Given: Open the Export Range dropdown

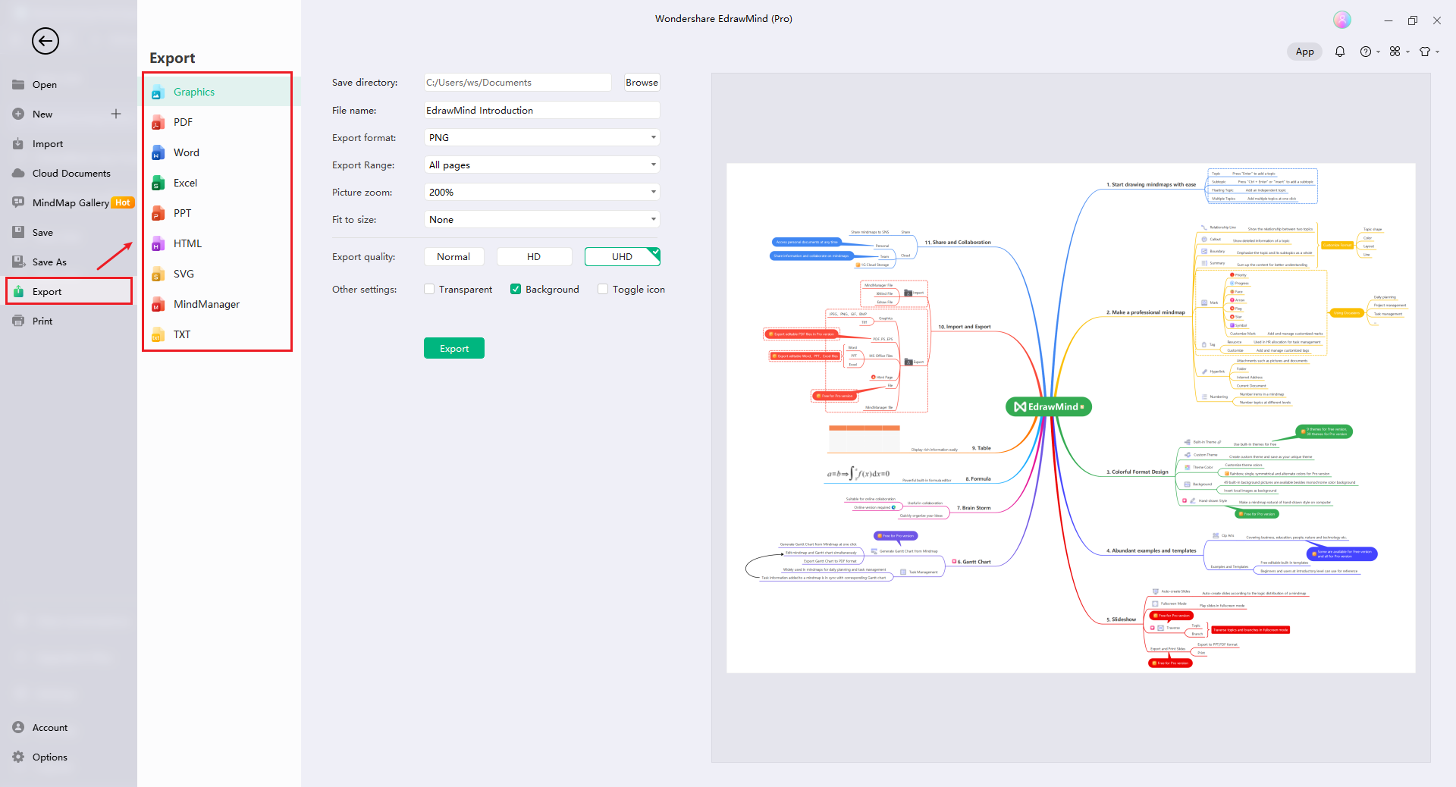Looking at the screenshot, I should click(541, 165).
